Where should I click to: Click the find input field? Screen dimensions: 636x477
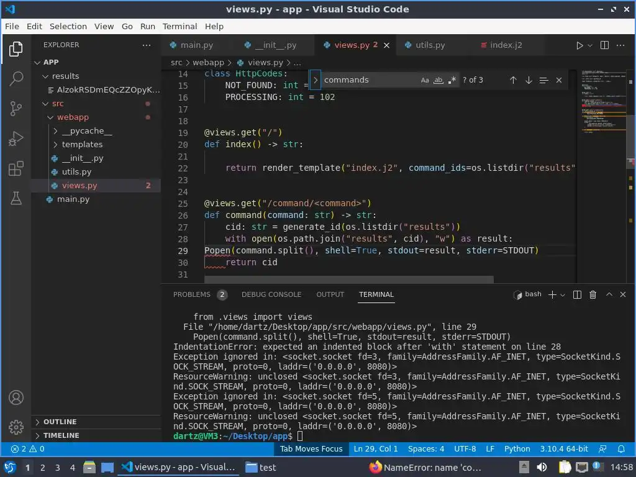tap(369, 80)
